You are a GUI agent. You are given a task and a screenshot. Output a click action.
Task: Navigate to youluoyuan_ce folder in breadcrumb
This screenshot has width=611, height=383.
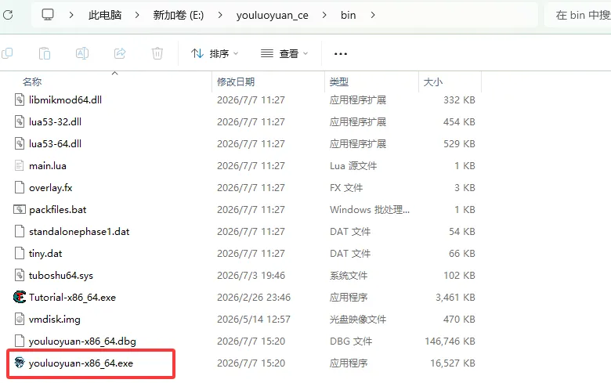[x=273, y=15]
